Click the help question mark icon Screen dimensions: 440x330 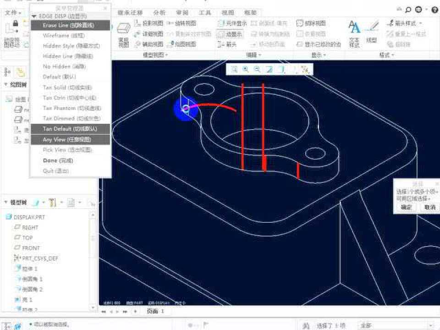(x=434, y=10)
